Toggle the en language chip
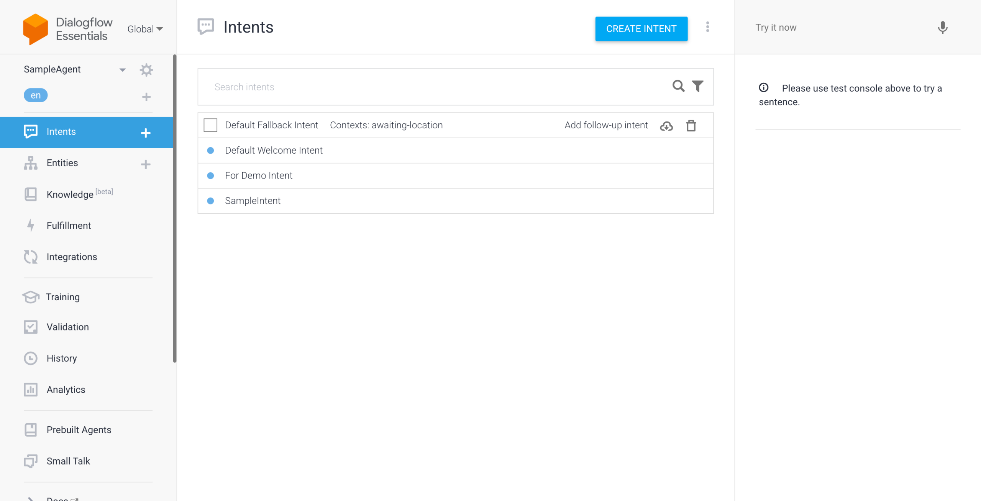981x501 pixels. [35, 95]
